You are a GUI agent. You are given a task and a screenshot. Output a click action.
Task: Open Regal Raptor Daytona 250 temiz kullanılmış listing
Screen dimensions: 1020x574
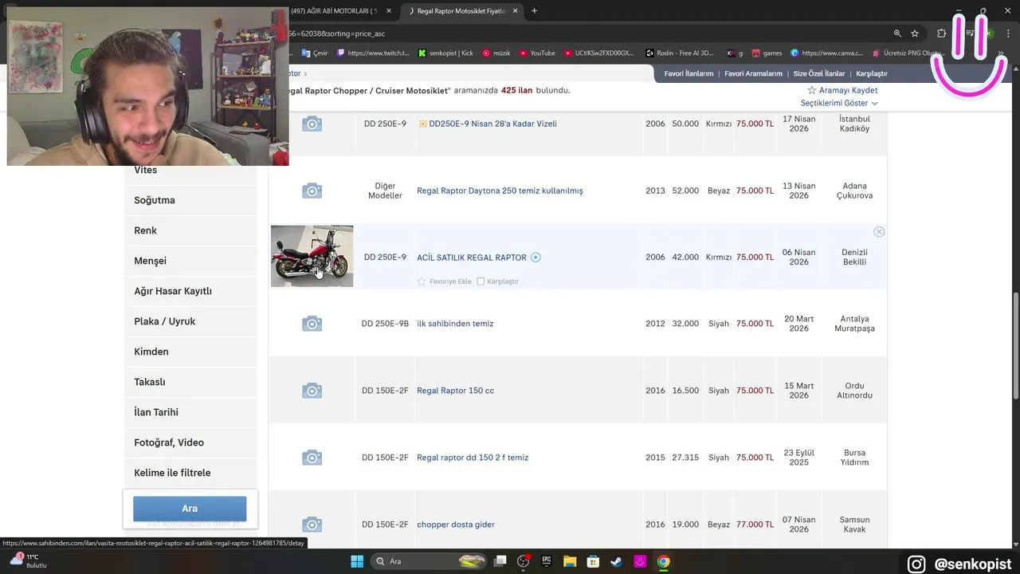tap(500, 191)
